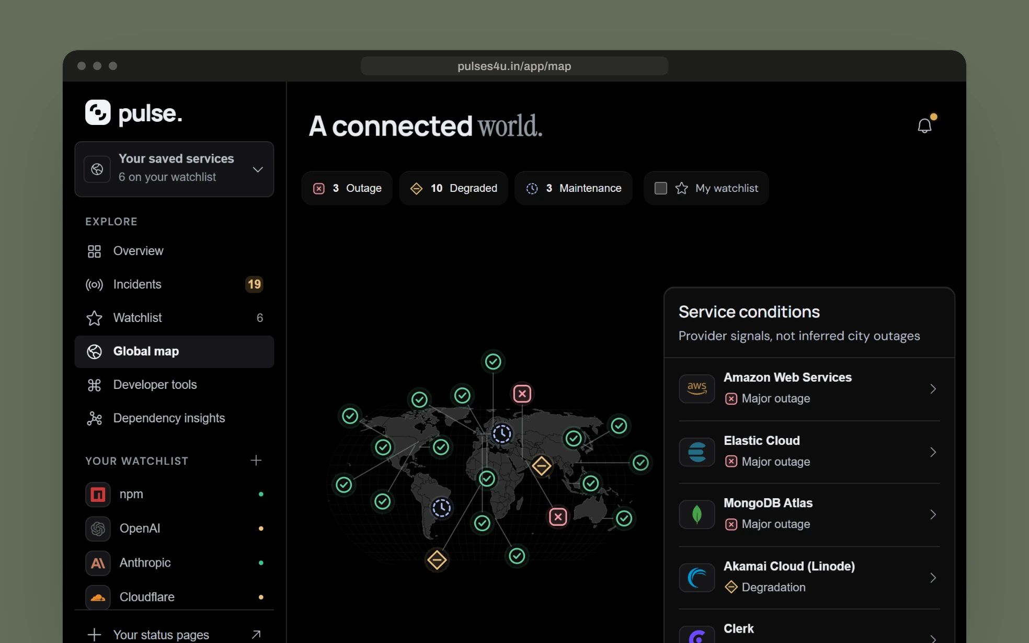
Task: Filter map by Outage
Action: [x=347, y=188]
